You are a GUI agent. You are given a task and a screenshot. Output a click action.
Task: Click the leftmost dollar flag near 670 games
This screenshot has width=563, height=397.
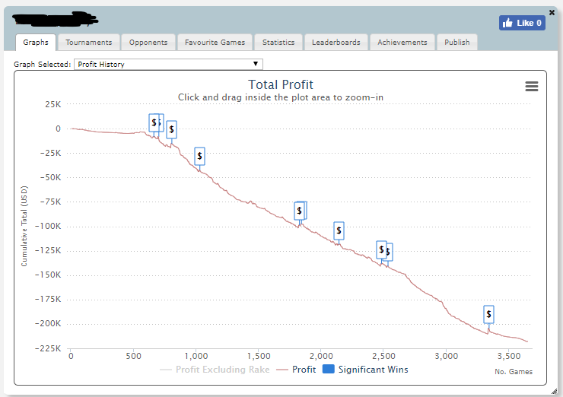[154, 122]
